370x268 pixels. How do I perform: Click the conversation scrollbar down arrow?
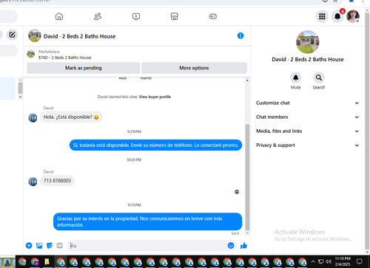(247, 233)
